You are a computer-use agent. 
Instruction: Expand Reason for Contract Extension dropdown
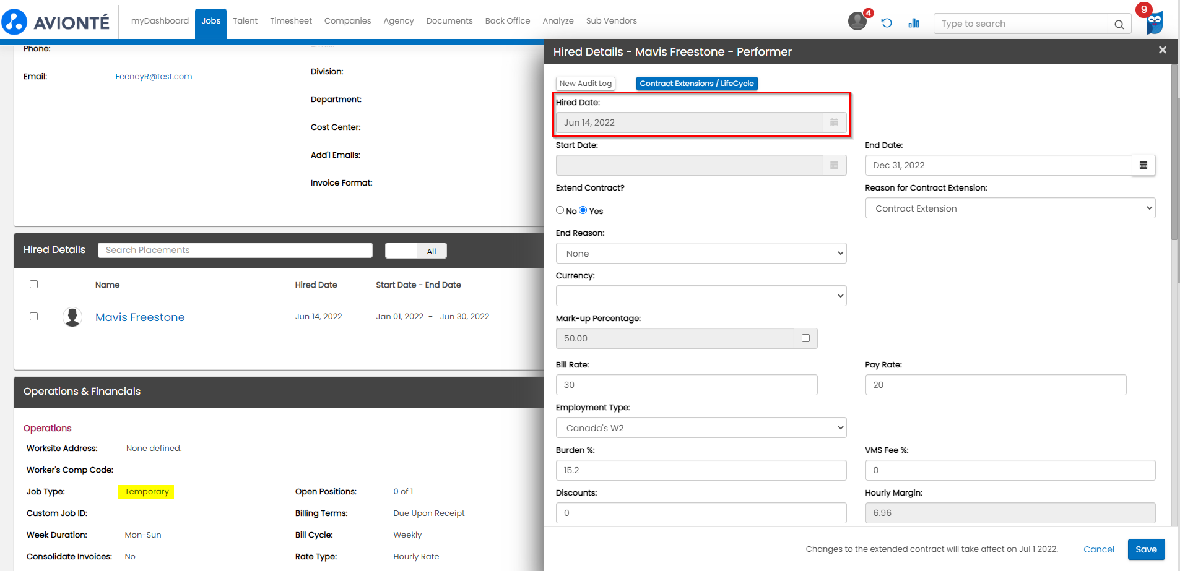click(x=1010, y=208)
